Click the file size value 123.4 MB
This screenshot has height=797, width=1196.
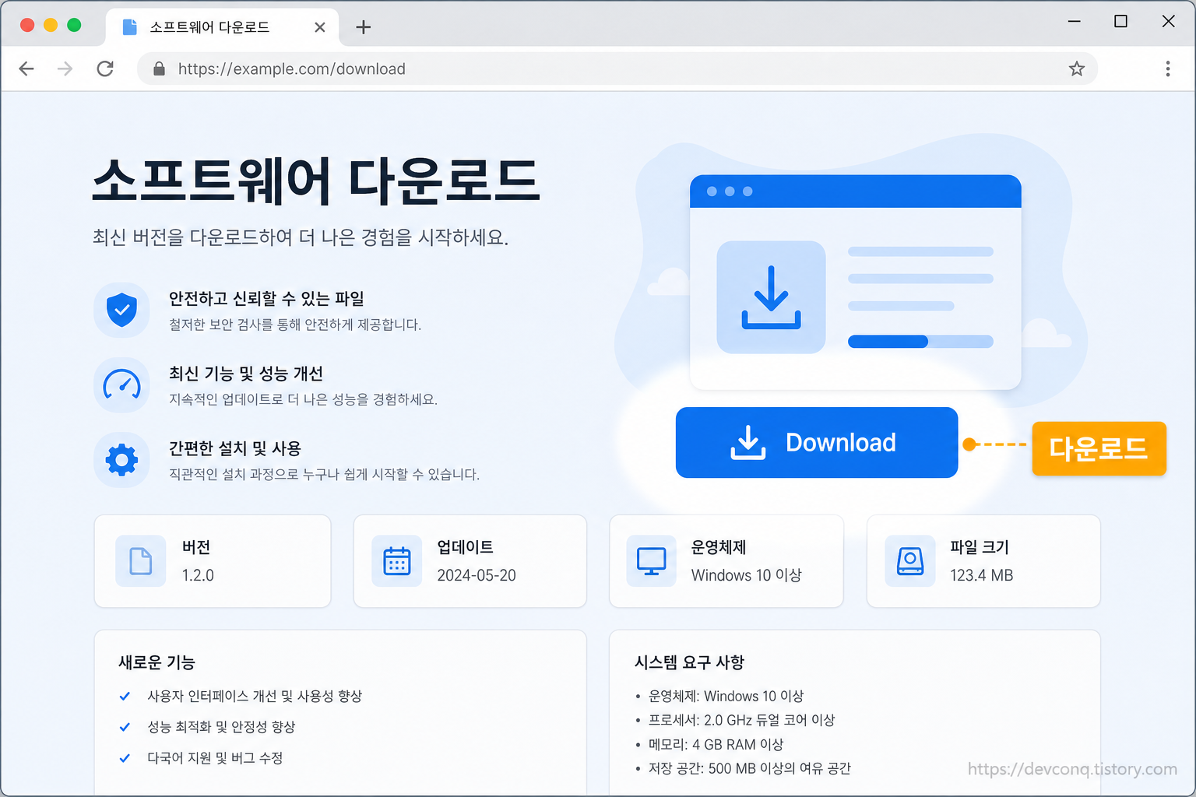point(981,575)
